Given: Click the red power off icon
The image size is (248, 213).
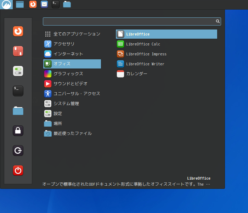Looking at the screenshot, I should coord(18,170).
